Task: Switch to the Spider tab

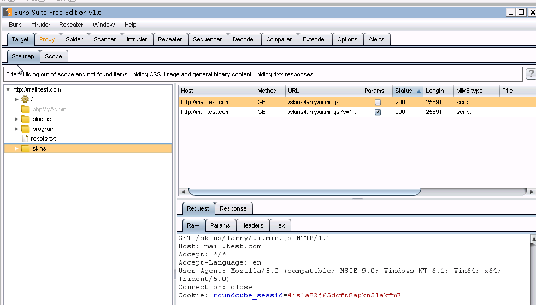Action: (x=74, y=39)
